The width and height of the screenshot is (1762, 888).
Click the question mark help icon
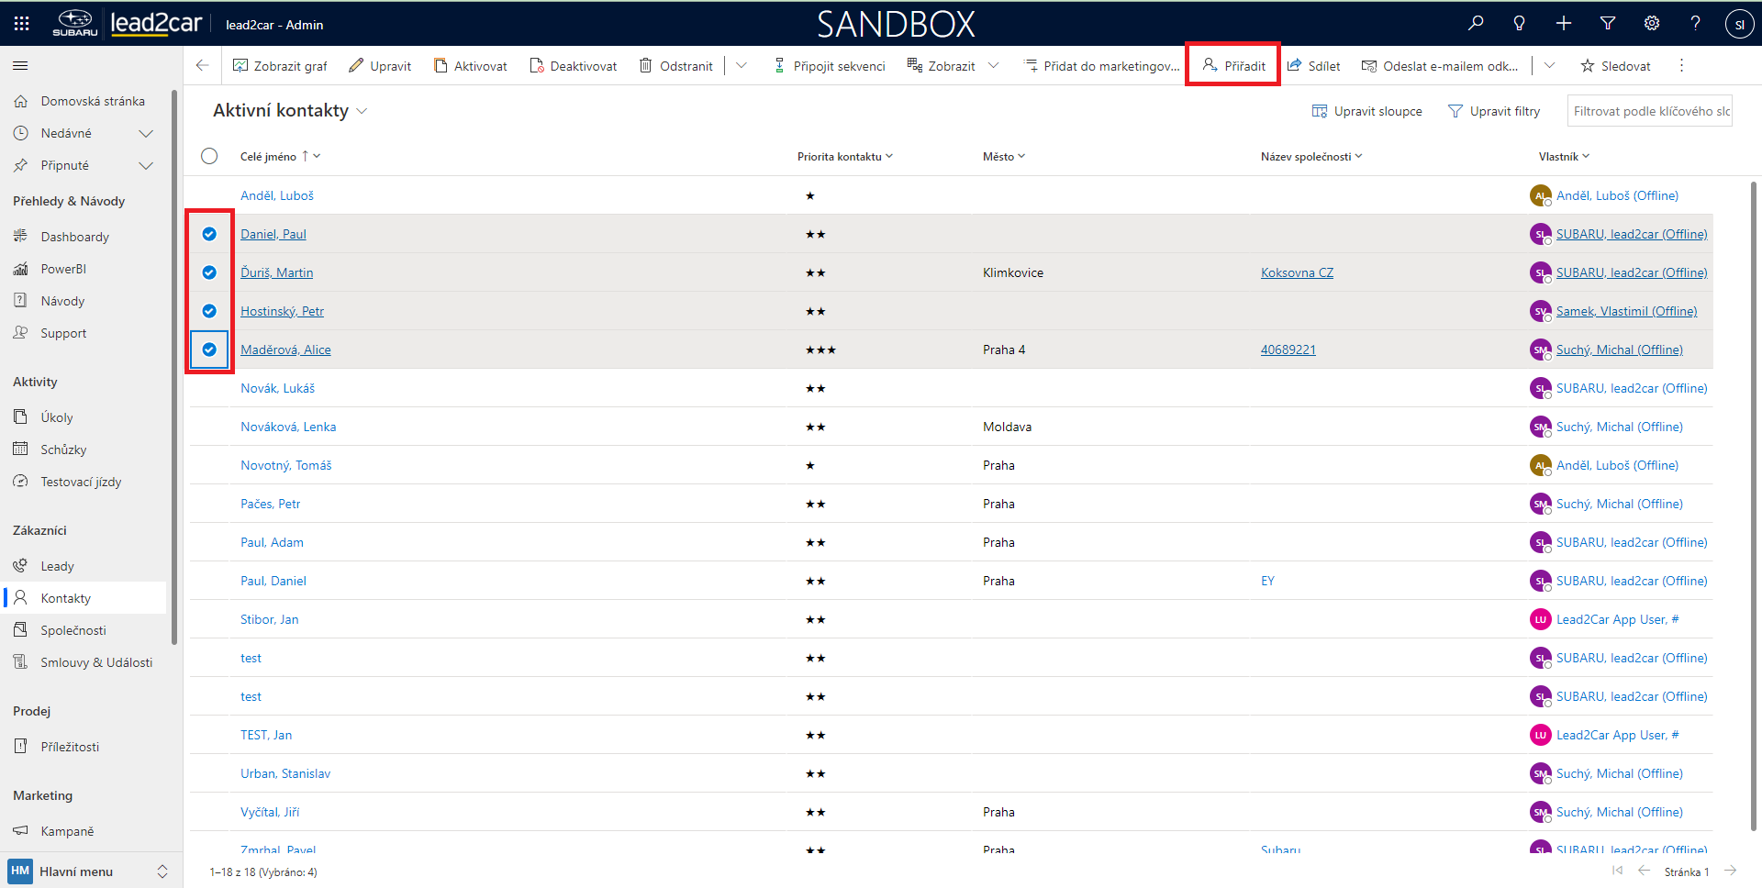[x=1695, y=24]
